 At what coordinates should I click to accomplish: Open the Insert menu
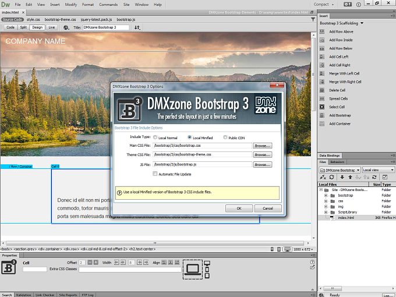(x=55, y=4)
